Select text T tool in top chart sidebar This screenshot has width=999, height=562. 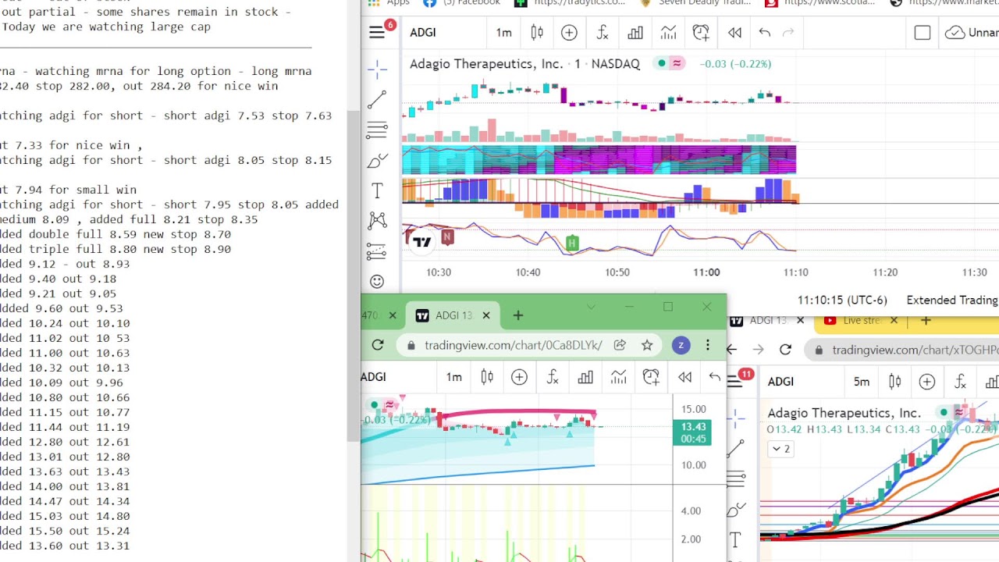[377, 190]
